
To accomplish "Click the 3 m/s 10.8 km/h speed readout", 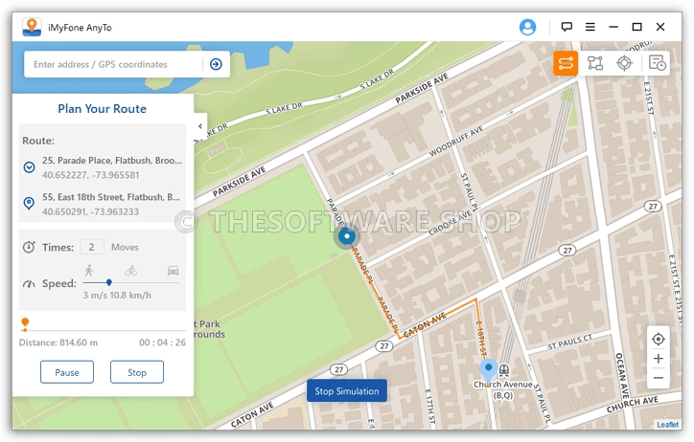I will [x=117, y=296].
